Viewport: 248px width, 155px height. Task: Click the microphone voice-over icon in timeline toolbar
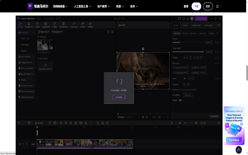coord(172,123)
